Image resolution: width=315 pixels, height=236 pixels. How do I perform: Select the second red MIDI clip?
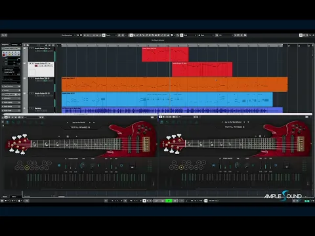tap(202, 69)
